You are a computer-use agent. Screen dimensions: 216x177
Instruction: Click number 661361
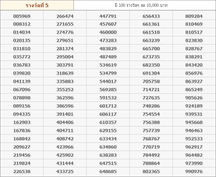[x=151, y=24]
